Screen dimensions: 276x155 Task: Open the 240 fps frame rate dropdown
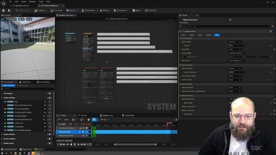tap(105, 120)
